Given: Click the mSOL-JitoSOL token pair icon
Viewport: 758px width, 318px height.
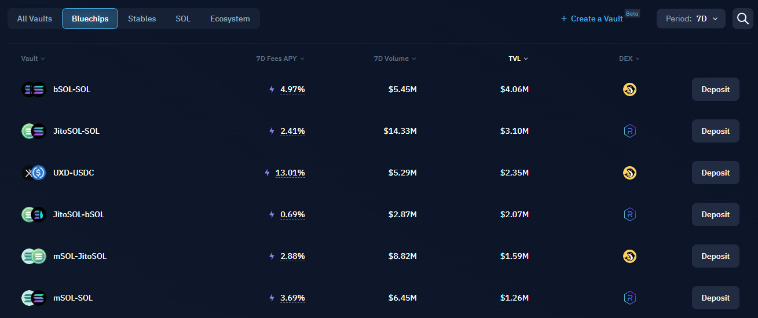Looking at the screenshot, I should (x=34, y=257).
